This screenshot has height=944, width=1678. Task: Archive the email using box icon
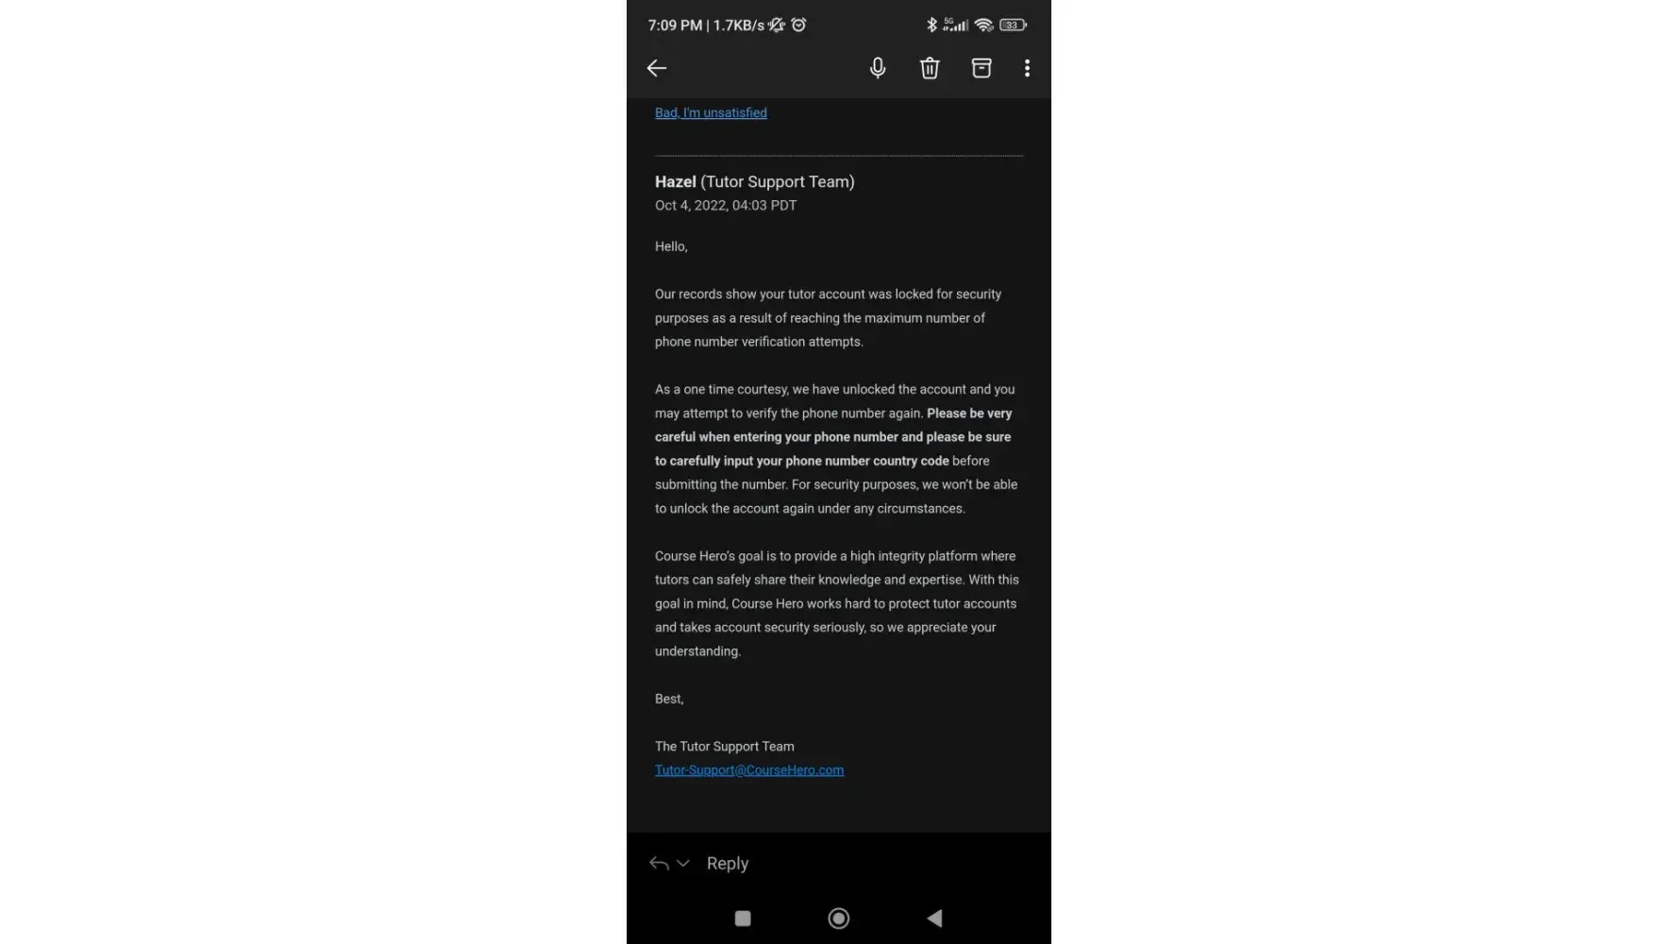click(982, 68)
